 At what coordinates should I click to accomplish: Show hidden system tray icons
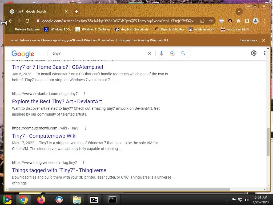(x=227, y=200)
